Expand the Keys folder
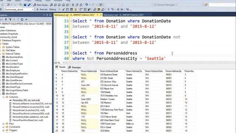236x133 pixels. (x=3, y=124)
